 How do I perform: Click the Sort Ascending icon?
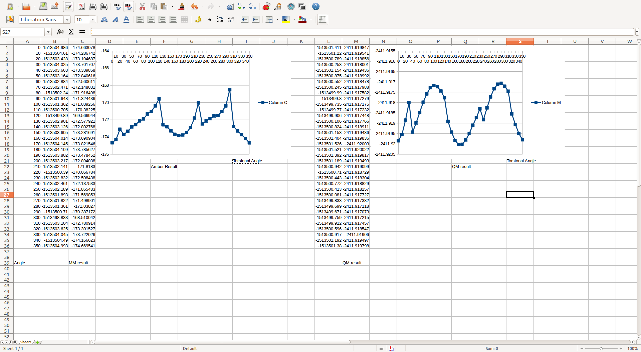[x=241, y=6]
